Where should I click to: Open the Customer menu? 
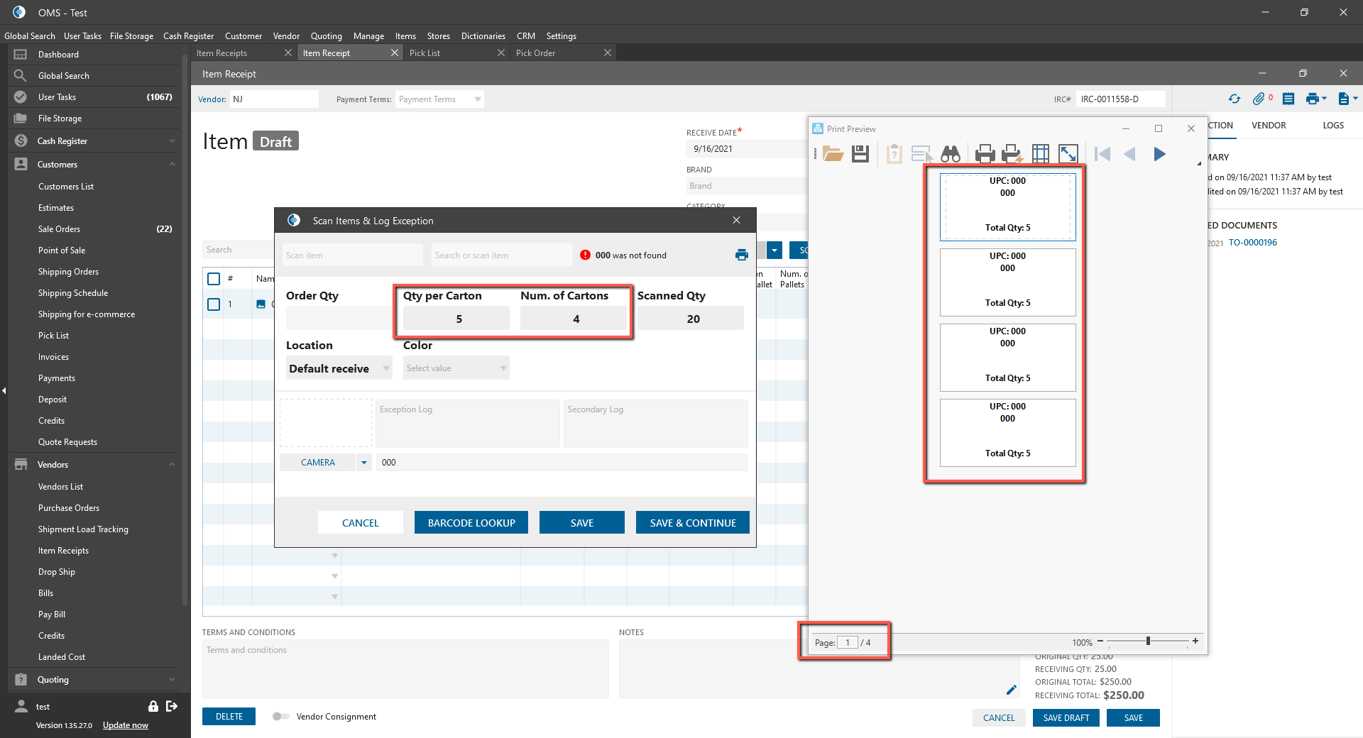[x=243, y=36]
